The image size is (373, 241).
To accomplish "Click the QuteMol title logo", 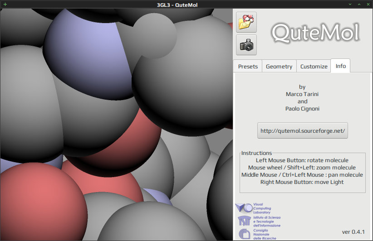I will [315, 33].
